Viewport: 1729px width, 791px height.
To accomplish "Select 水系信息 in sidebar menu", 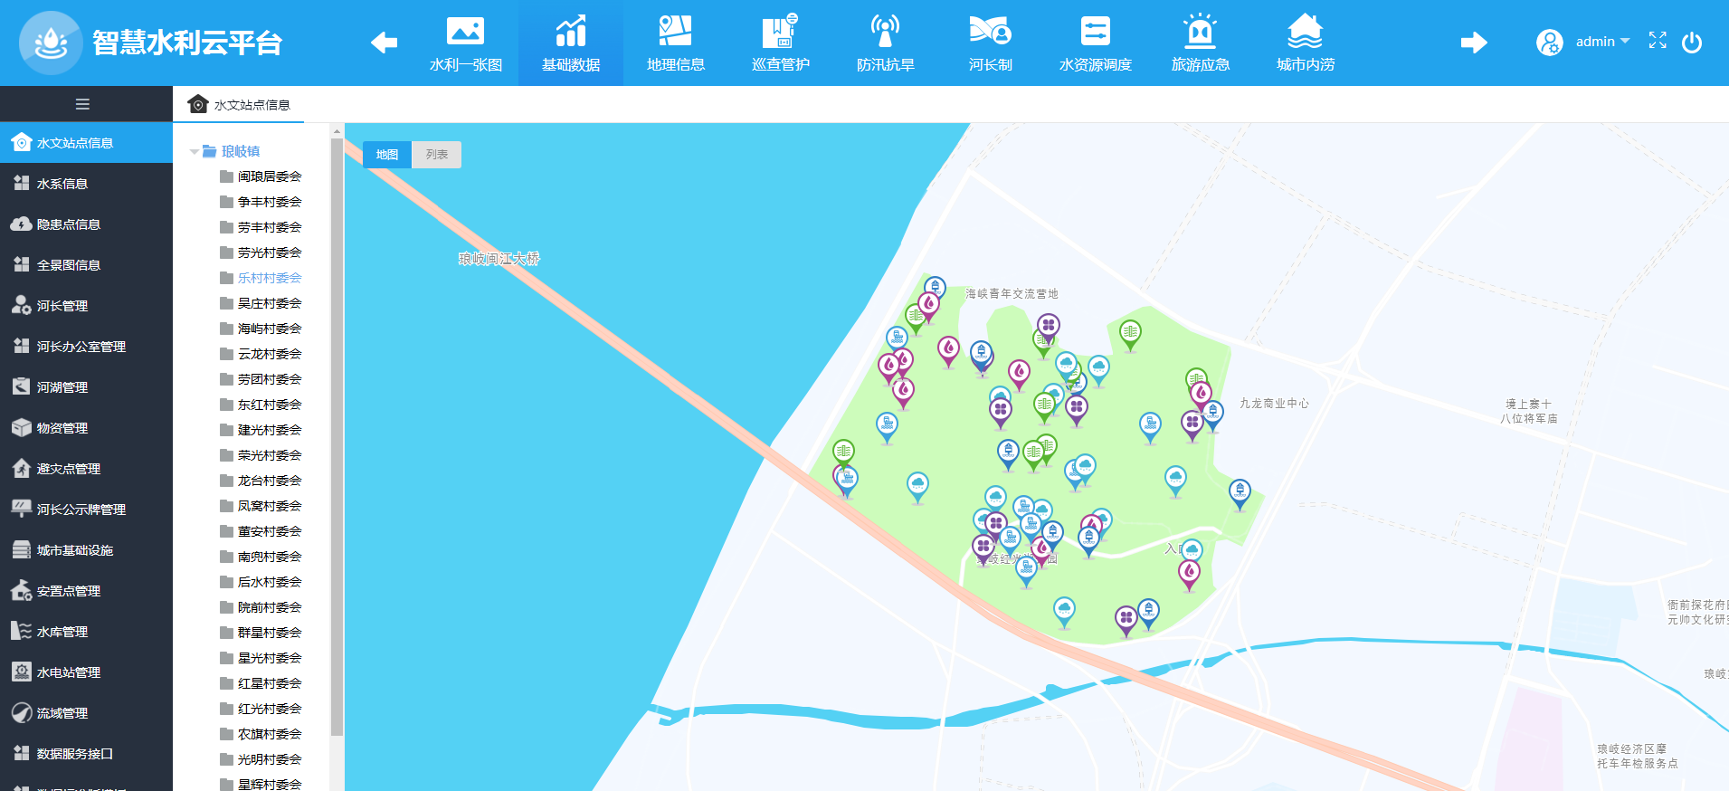I will click(x=62, y=184).
